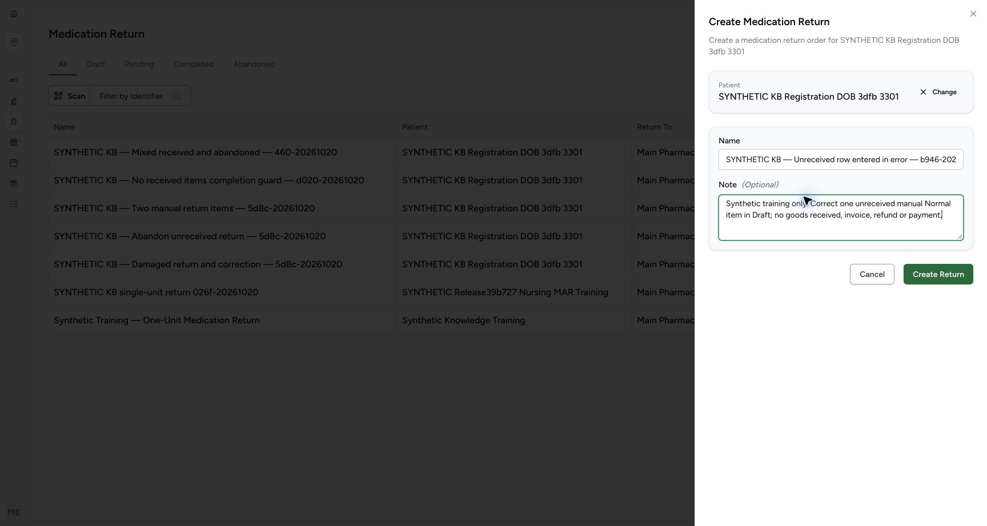
Task: Open the store icon in sidebar
Action: tap(14, 142)
